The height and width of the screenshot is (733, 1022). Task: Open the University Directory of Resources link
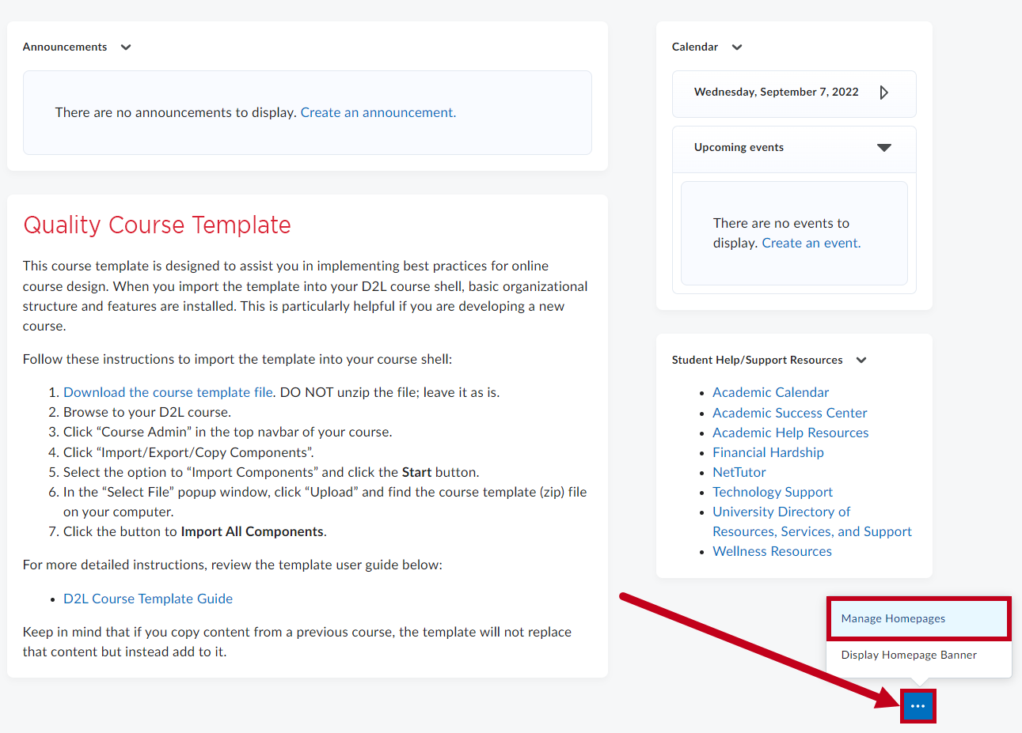(x=781, y=512)
